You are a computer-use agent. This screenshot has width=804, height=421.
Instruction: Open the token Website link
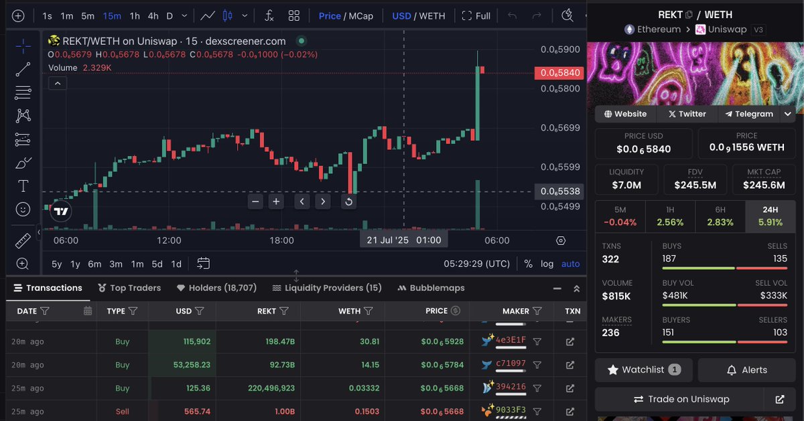coord(625,114)
